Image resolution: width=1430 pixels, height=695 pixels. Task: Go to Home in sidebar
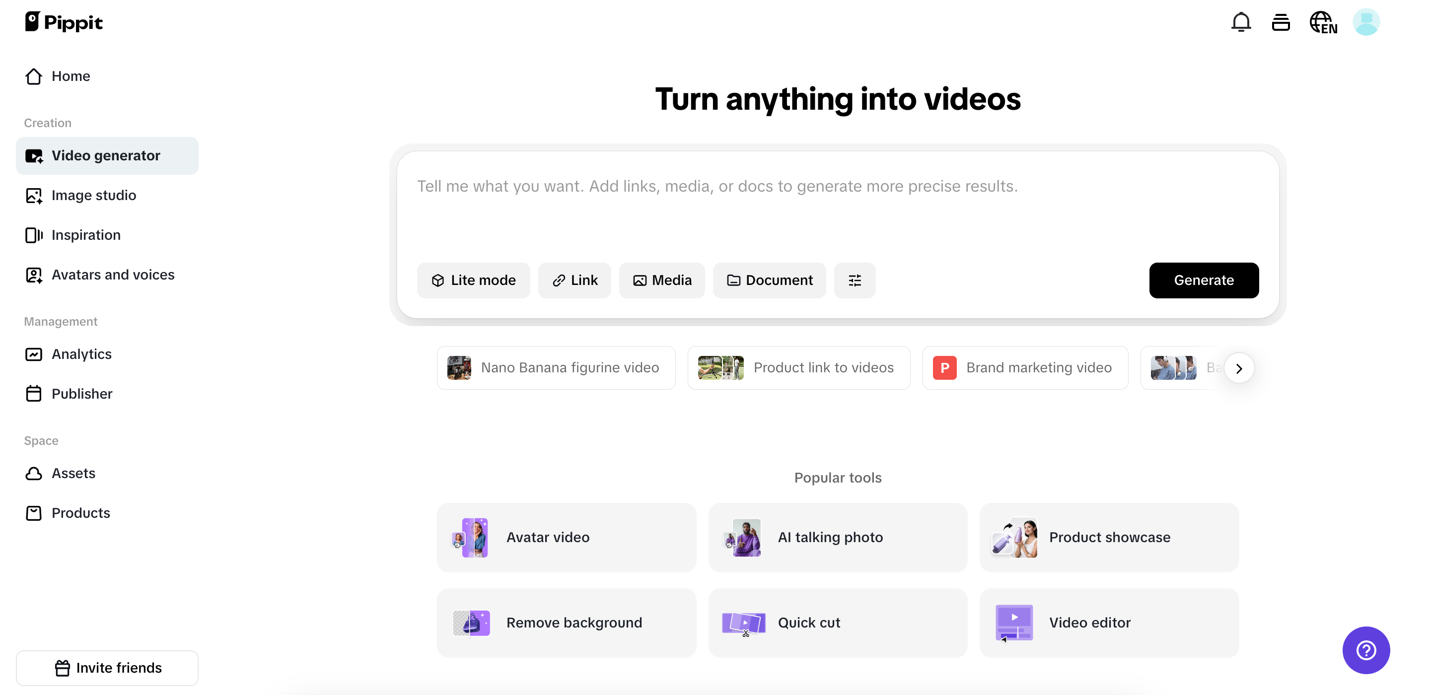(107, 76)
